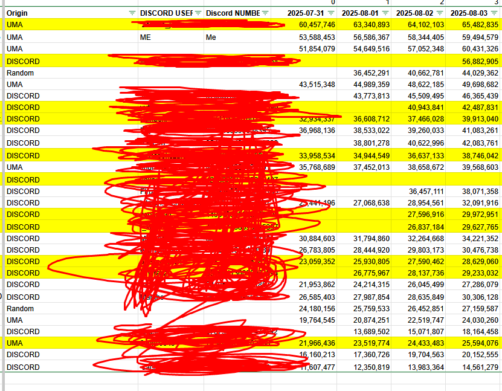Click the cell showing 36,608,712

[x=364, y=119]
